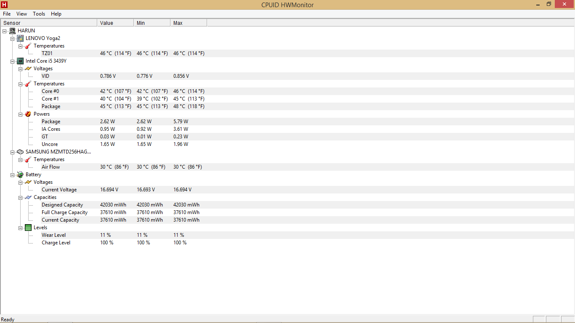Click the CPU Voltages waveform icon
The width and height of the screenshot is (575, 323).
[x=28, y=69]
